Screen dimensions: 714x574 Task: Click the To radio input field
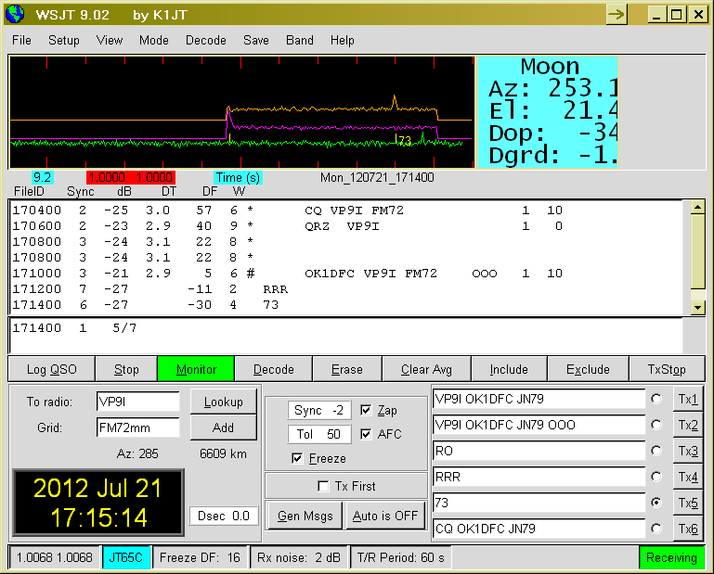(x=138, y=402)
